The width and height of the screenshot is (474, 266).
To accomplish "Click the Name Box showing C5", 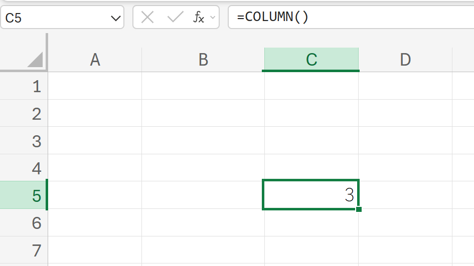I will pos(55,19).
